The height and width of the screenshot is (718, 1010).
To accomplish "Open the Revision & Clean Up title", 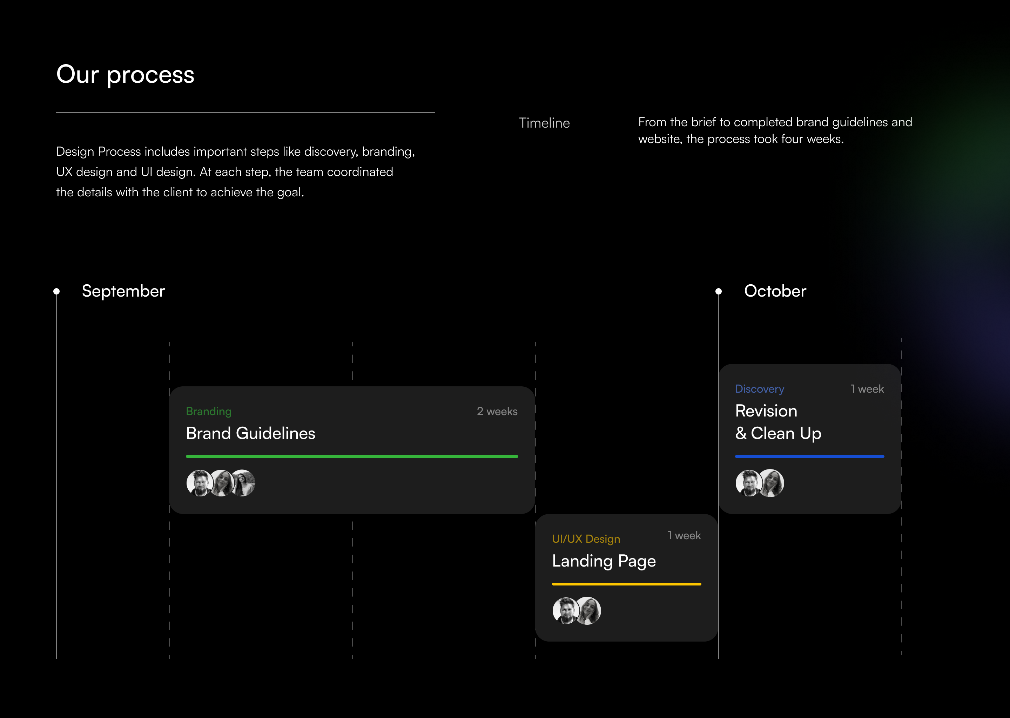I will [778, 422].
